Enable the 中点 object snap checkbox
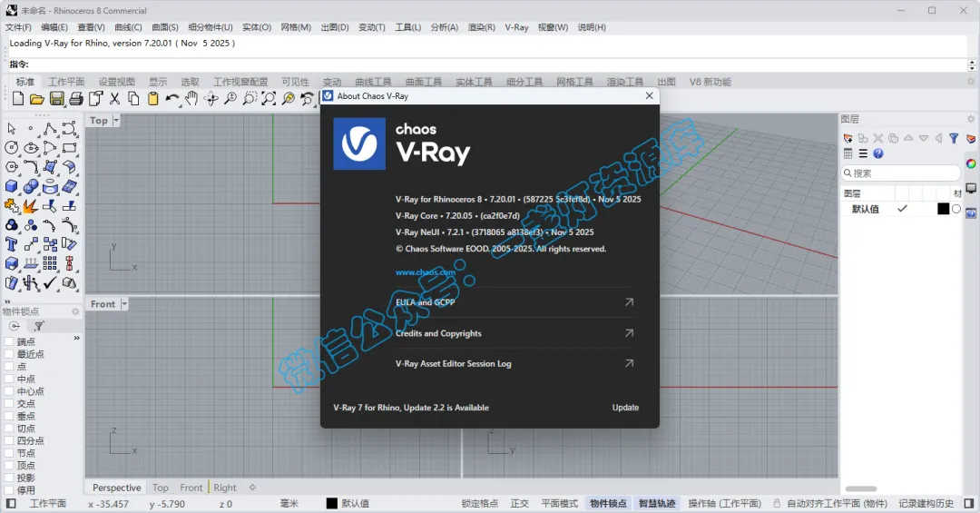This screenshot has height=513, width=980. point(9,380)
